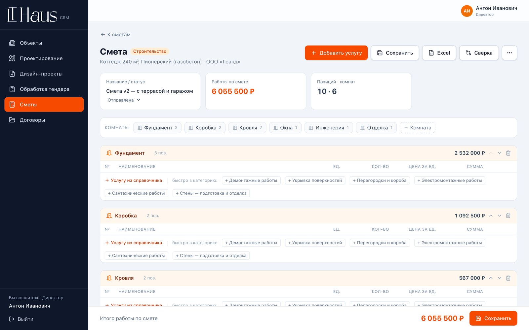Add Услугу из справочника in Фундамент
The image size is (529, 330).
pos(134,181)
